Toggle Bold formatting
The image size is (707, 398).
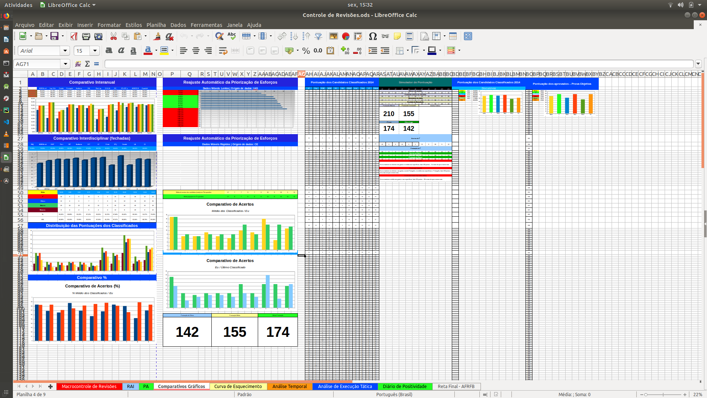[x=109, y=50]
